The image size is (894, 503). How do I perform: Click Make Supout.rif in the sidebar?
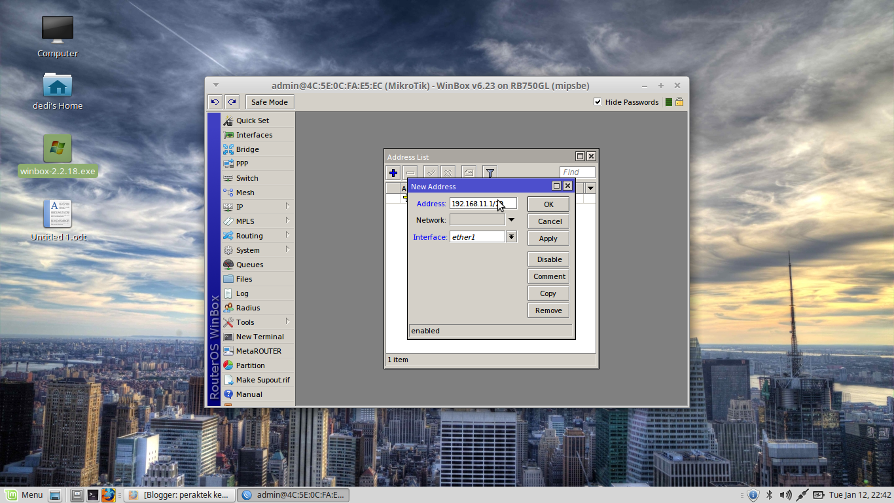tap(258, 380)
